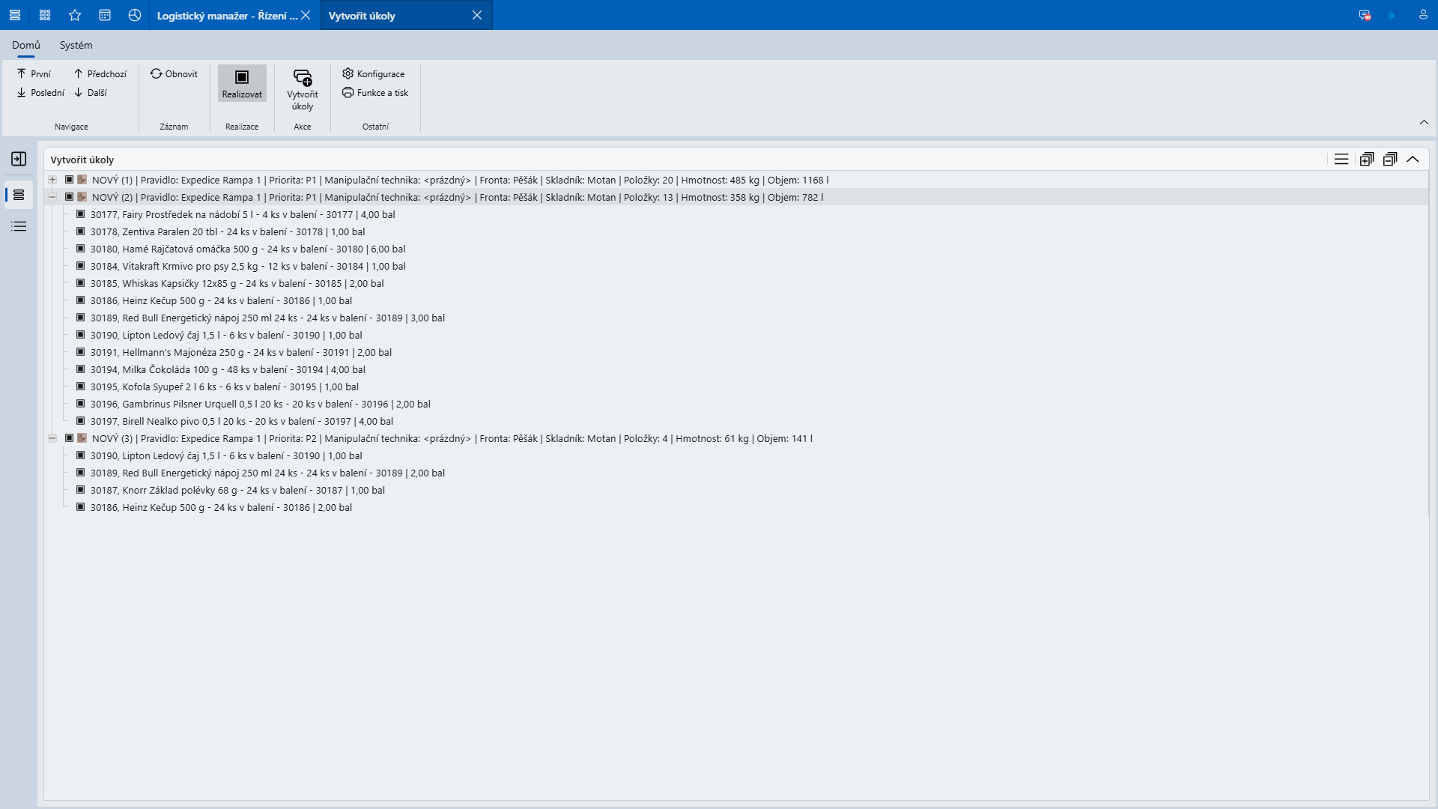Collapse the NOVÝ (3) tree node

click(x=52, y=438)
